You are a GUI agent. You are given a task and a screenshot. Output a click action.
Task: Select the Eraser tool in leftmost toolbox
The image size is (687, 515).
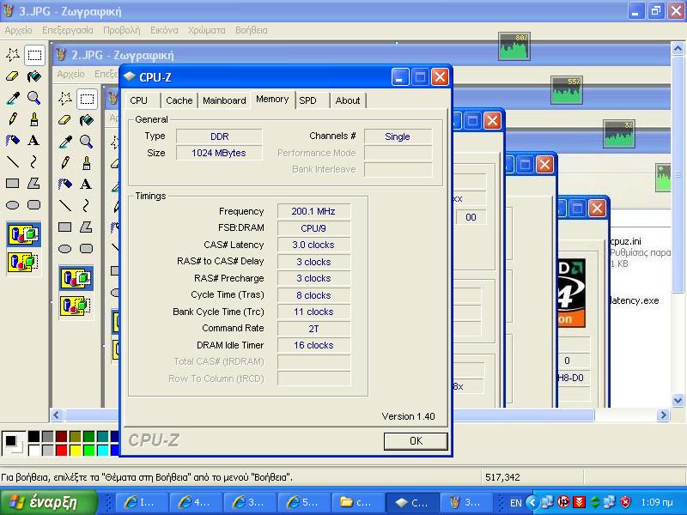13,76
